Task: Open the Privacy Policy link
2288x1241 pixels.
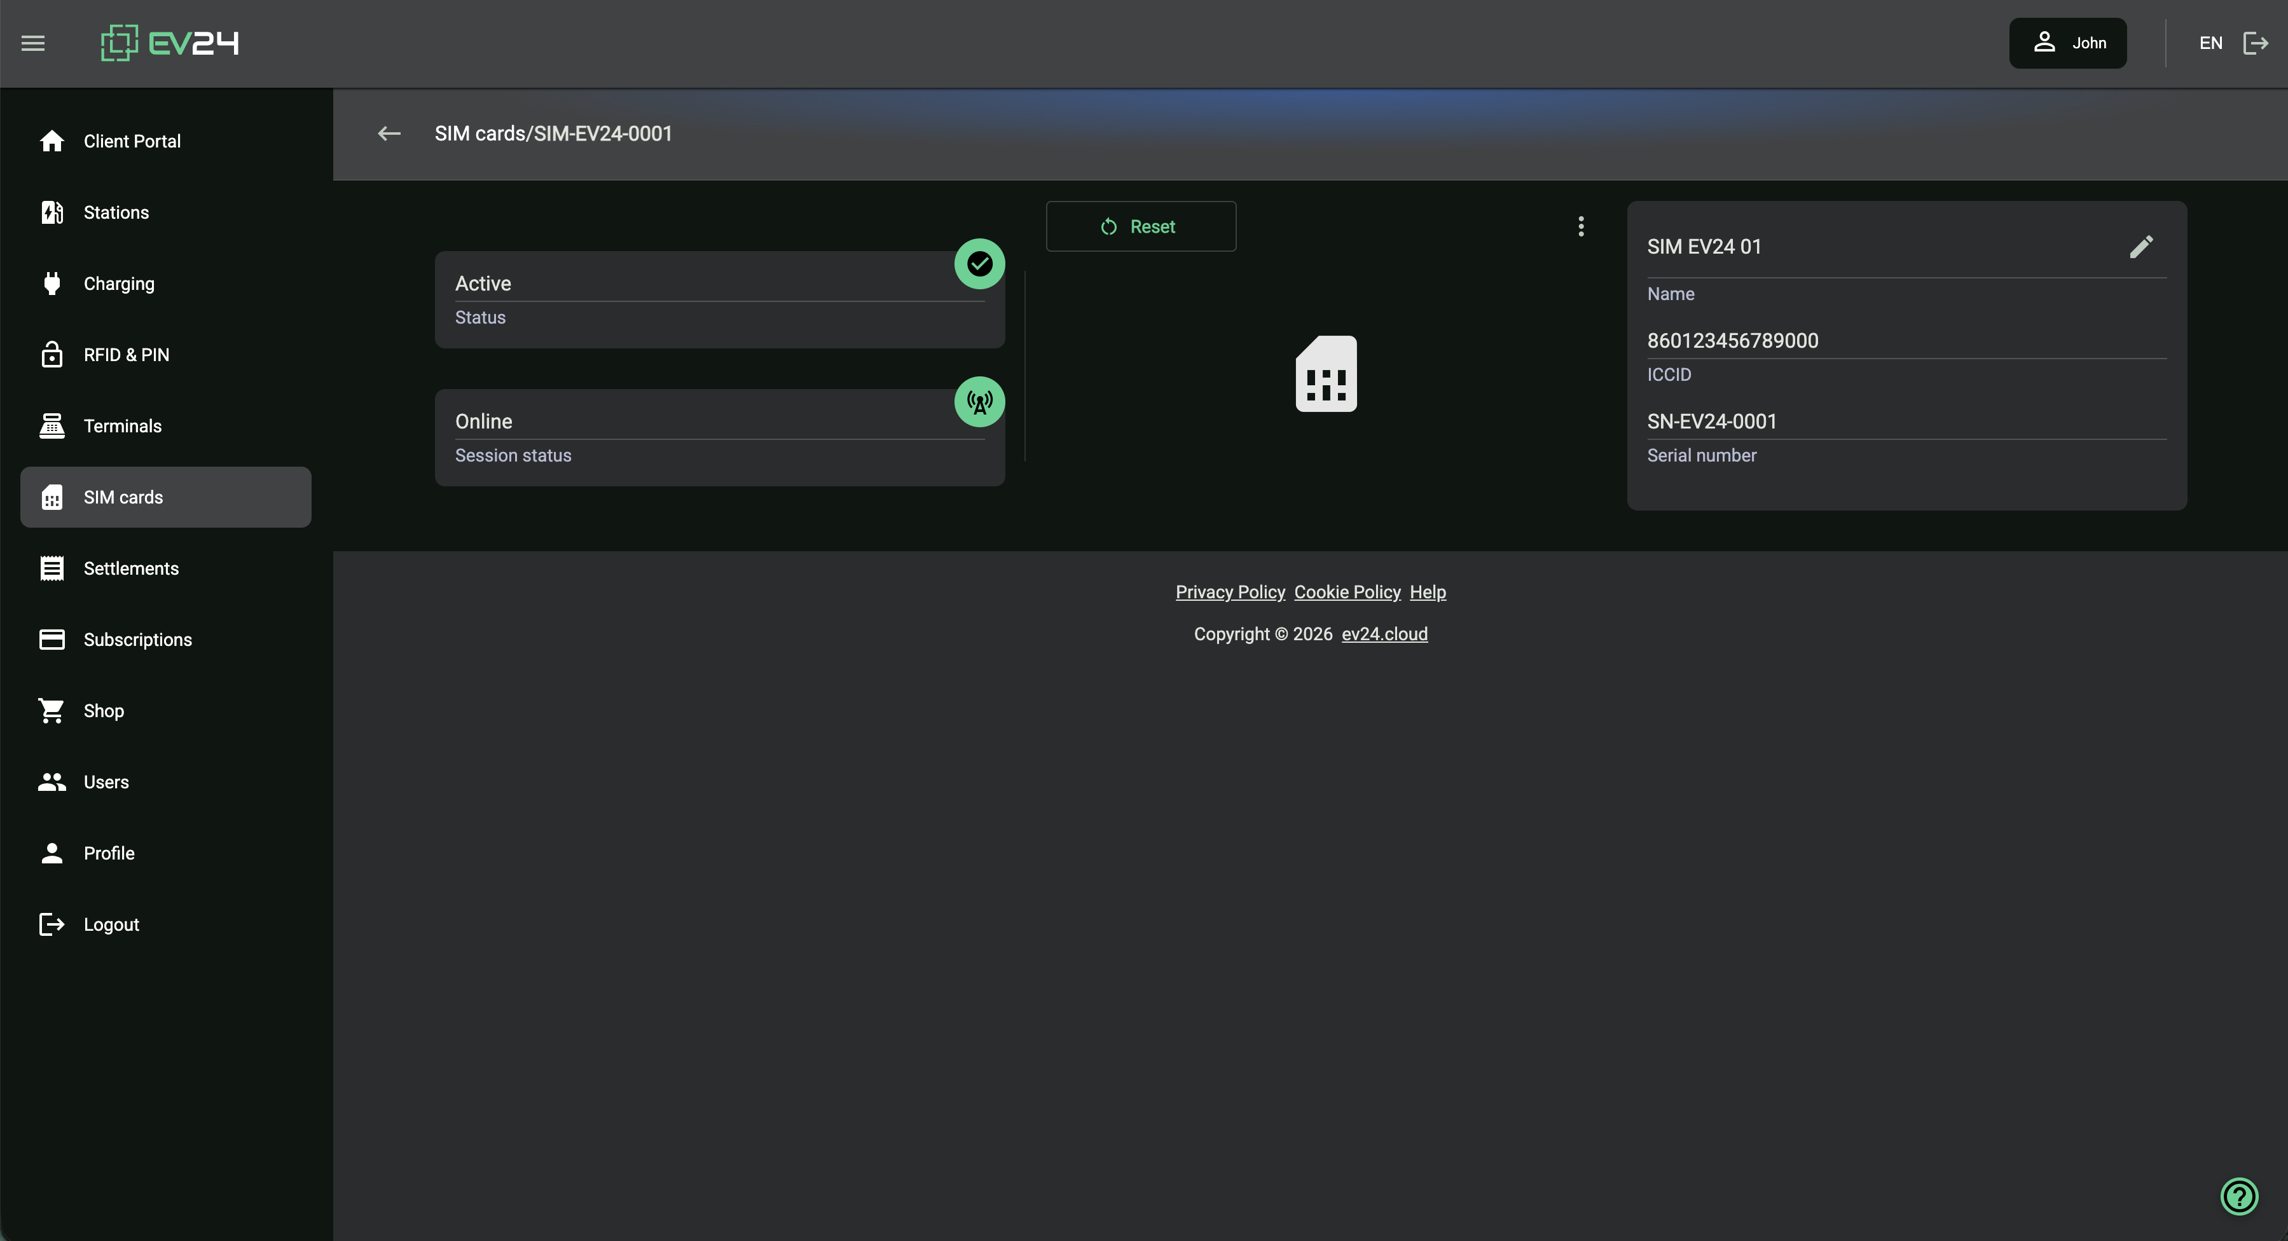Action: tap(1230, 592)
